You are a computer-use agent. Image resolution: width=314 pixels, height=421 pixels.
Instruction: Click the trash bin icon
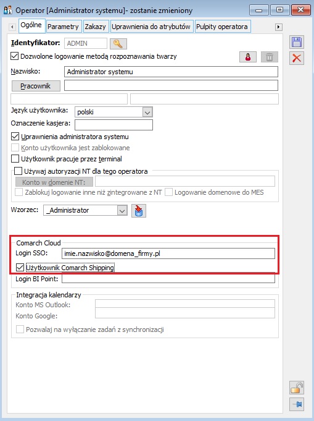[x=270, y=57]
